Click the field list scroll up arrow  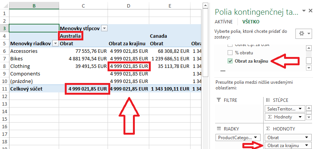[309, 48]
